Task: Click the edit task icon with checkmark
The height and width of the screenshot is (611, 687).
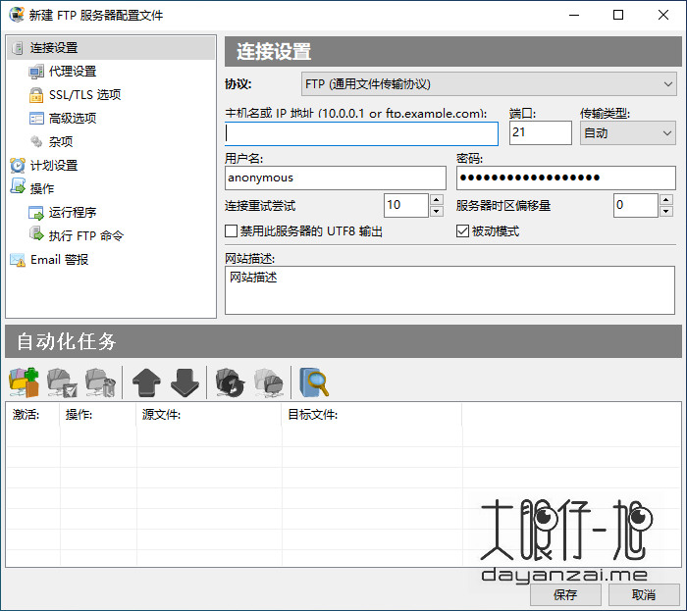Action: click(63, 381)
